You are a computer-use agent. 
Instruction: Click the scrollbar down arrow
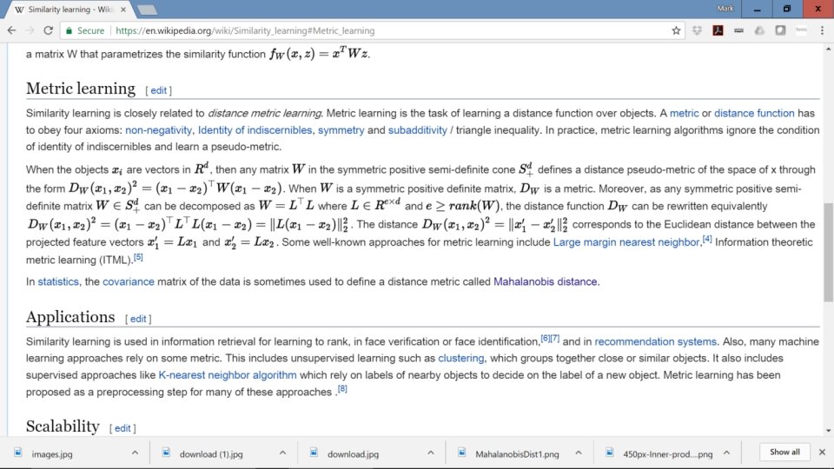828,431
